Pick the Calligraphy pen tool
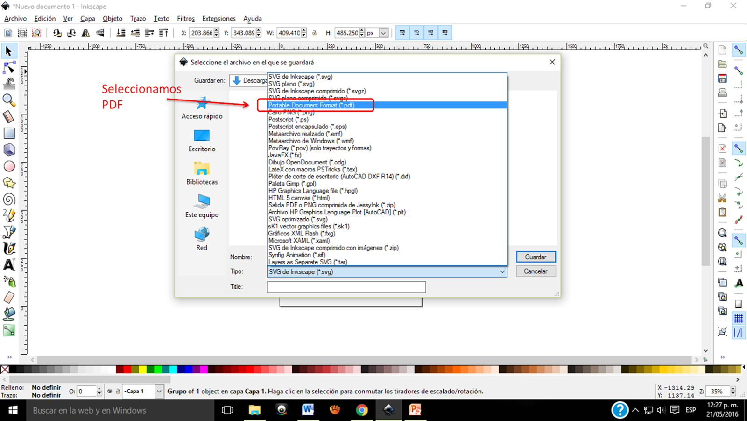The height and width of the screenshot is (421, 747). point(9,248)
